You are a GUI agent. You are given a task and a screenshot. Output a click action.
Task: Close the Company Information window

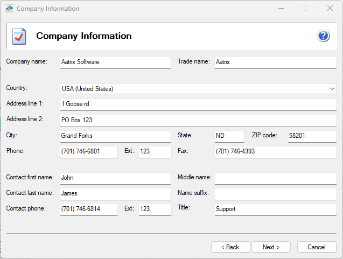[x=330, y=8]
